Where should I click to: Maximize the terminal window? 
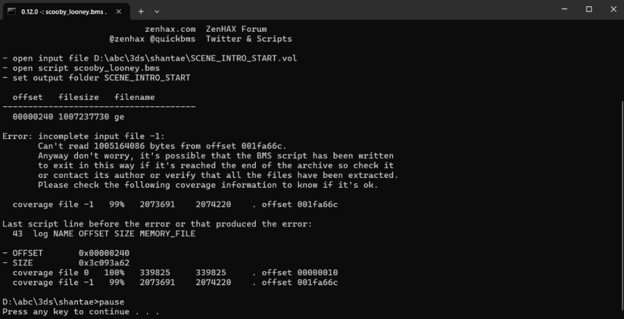(588, 9)
